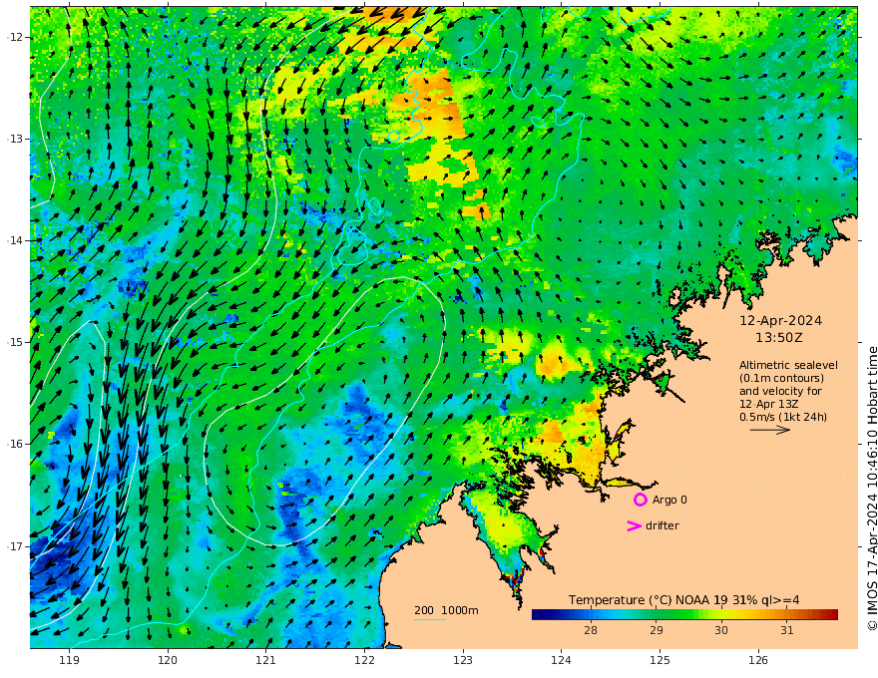
Task: Click the 'drifter' legend label
Action: [661, 525]
